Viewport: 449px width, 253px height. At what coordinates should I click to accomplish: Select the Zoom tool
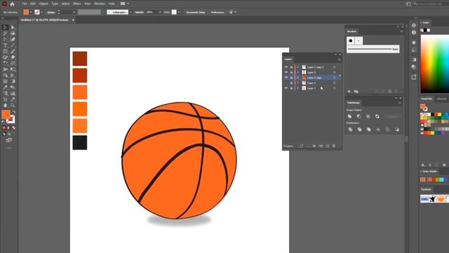[x=13, y=105]
